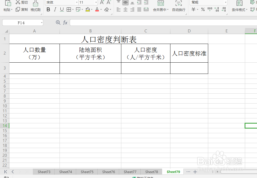Click the zoom magnifier in formula bar
This screenshot has width=257, height=178.
(x=58, y=23)
